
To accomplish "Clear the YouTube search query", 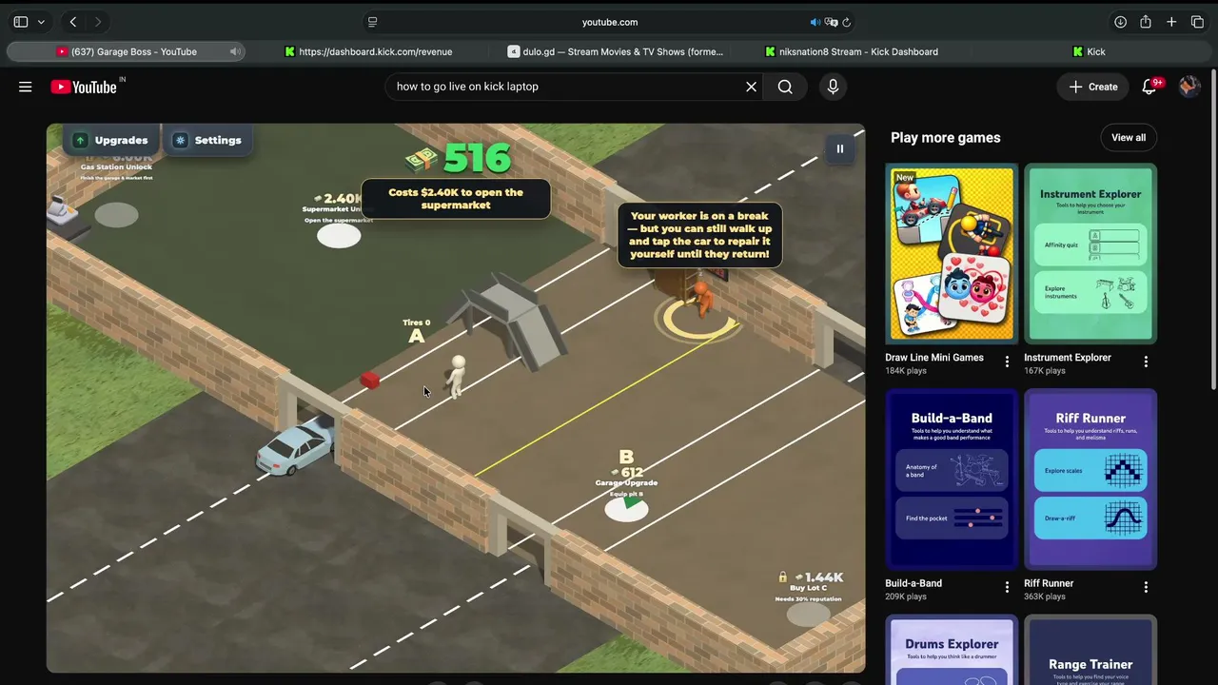I will [x=751, y=87].
